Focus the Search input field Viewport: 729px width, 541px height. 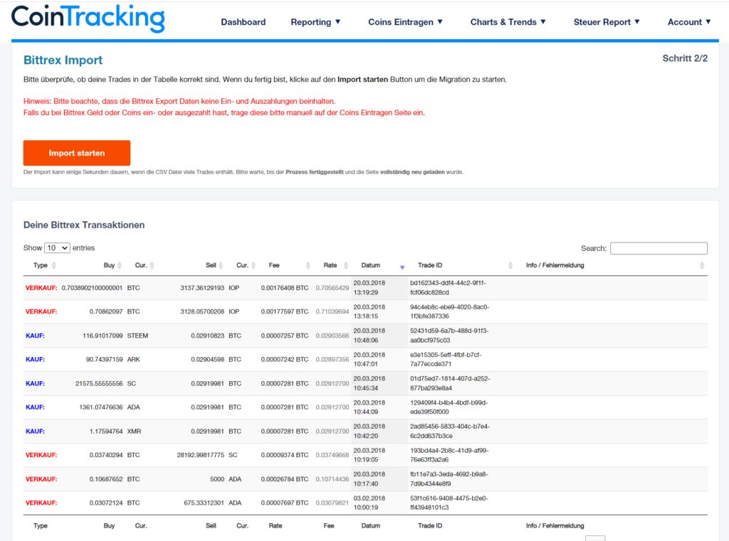click(x=659, y=248)
